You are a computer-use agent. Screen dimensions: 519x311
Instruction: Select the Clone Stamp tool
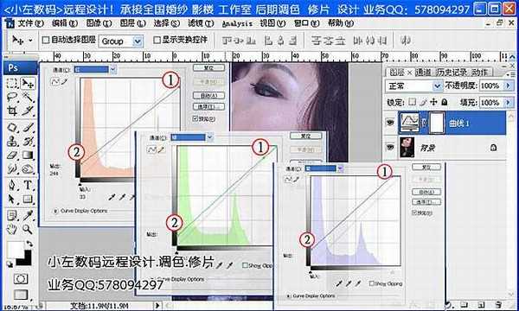[x=12, y=141]
